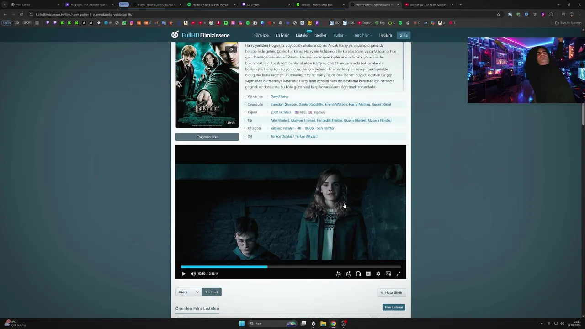Select the Tek Part button
Screen dimensions: 585x329
tap(211, 292)
